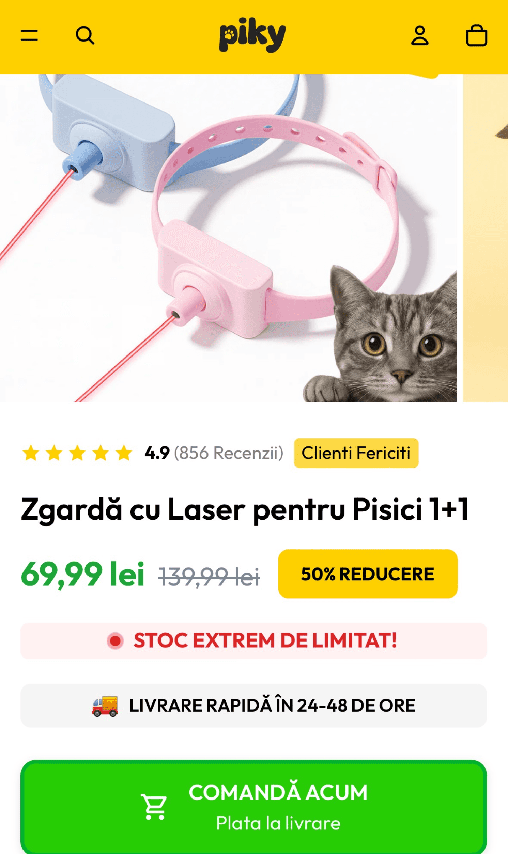508x854 pixels.
Task: Click the delivery truck icon
Action: [105, 706]
